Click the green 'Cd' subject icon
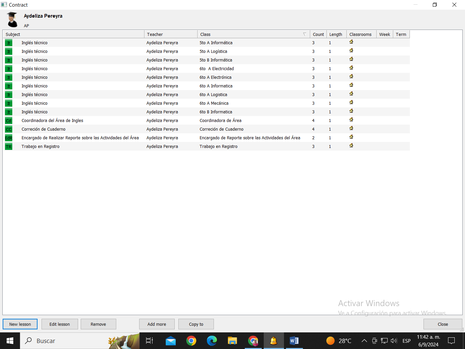 point(9,121)
